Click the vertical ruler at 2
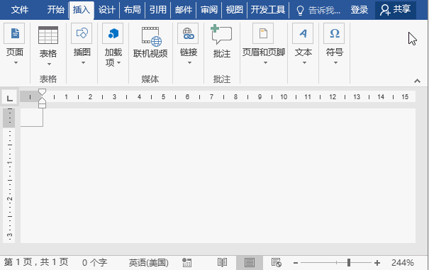 [10, 199]
